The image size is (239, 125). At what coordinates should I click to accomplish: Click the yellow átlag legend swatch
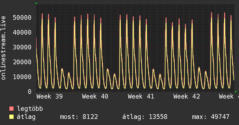[11, 117]
